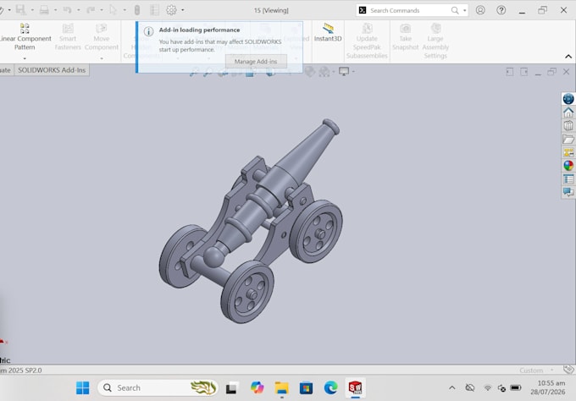This screenshot has height=401, width=576.
Task: Toggle Instant3D mode
Action: pos(328,32)
